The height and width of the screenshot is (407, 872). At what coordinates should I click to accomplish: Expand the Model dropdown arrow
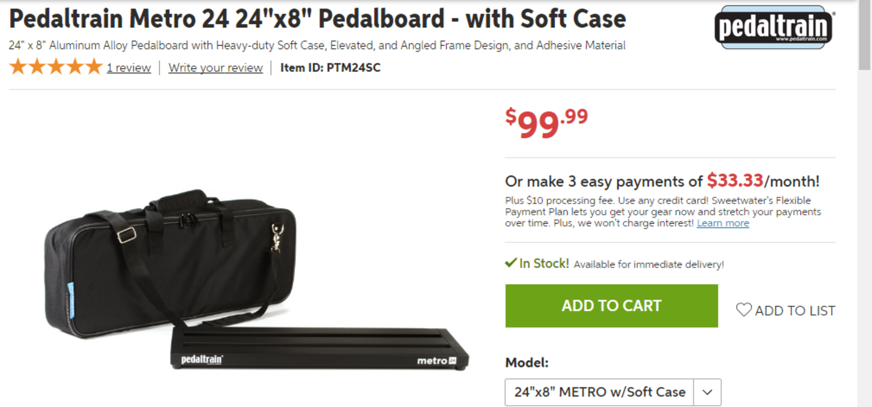[708, 392]
